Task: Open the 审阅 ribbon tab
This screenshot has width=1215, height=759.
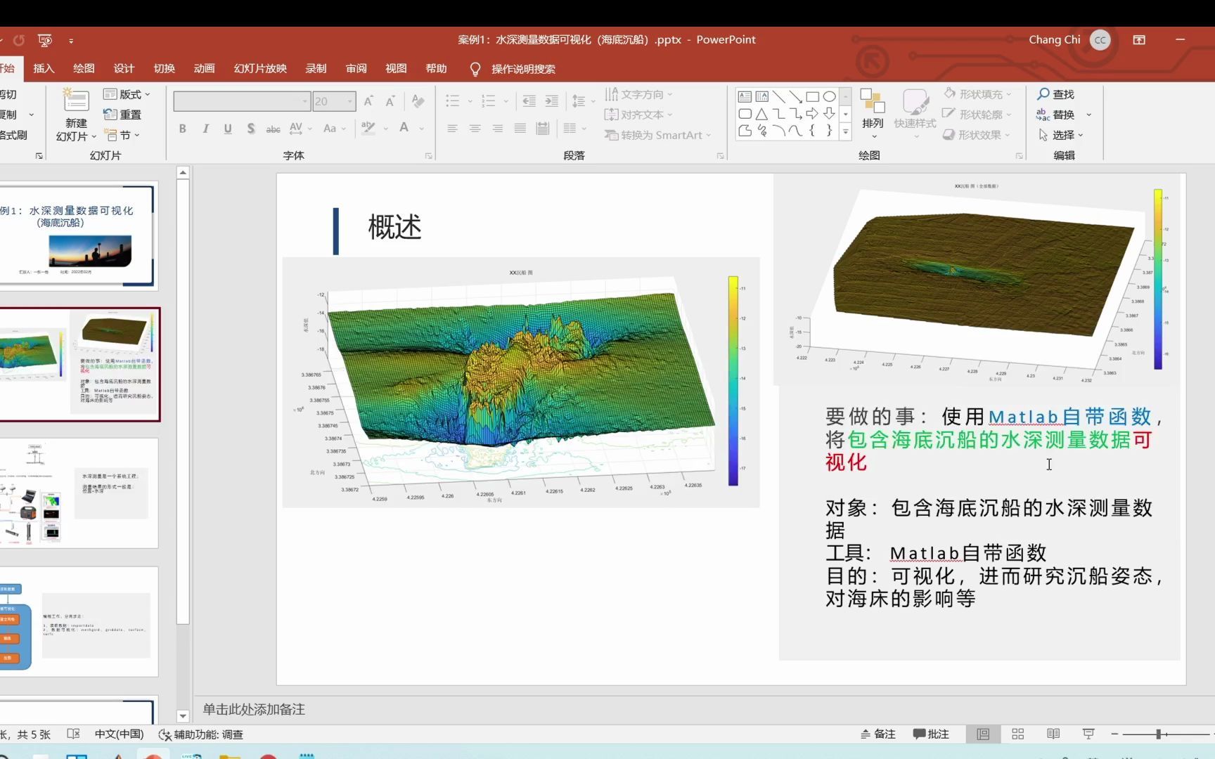Action: coord(356,68)
